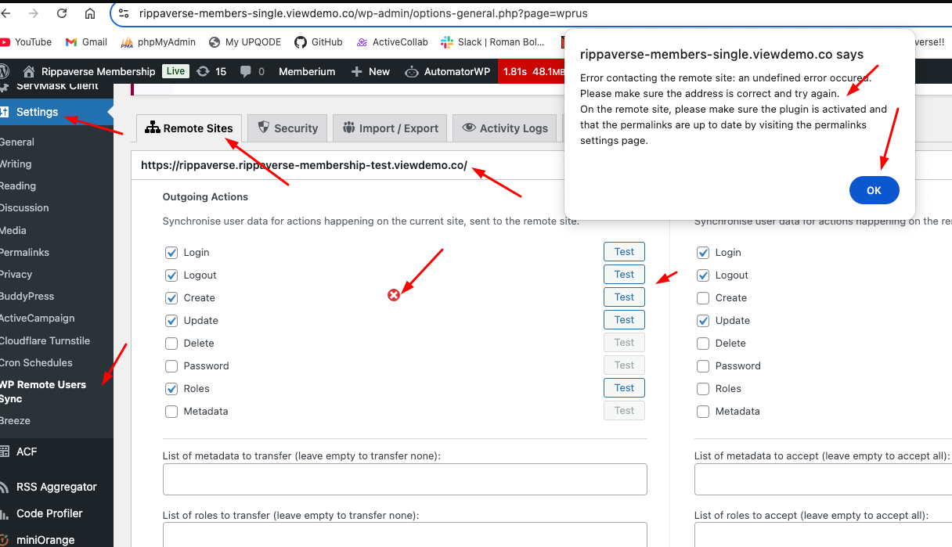952x547 pixels.
Task: Click the WordPress logo in admin bar
Action: 4,71
